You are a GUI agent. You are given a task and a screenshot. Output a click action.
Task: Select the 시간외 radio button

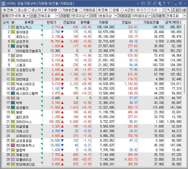point(122,10)
